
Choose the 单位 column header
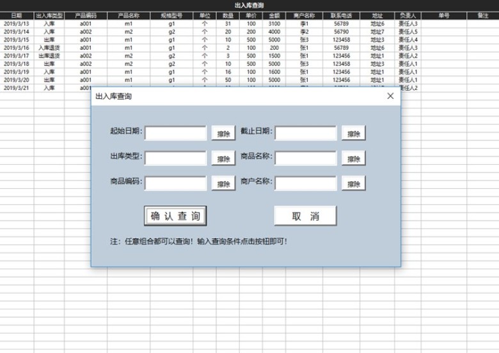[x=205, y=15]
